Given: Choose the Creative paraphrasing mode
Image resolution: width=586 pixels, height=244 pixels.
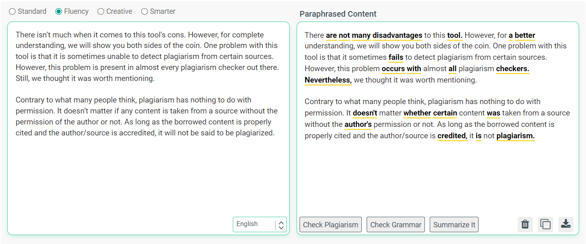Looking at the screenshot, I should tap(101, 11).
